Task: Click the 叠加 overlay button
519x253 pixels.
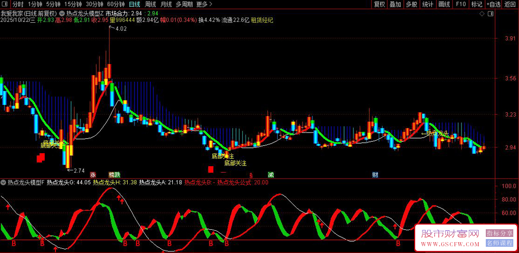Action: [x=395, y=4]
